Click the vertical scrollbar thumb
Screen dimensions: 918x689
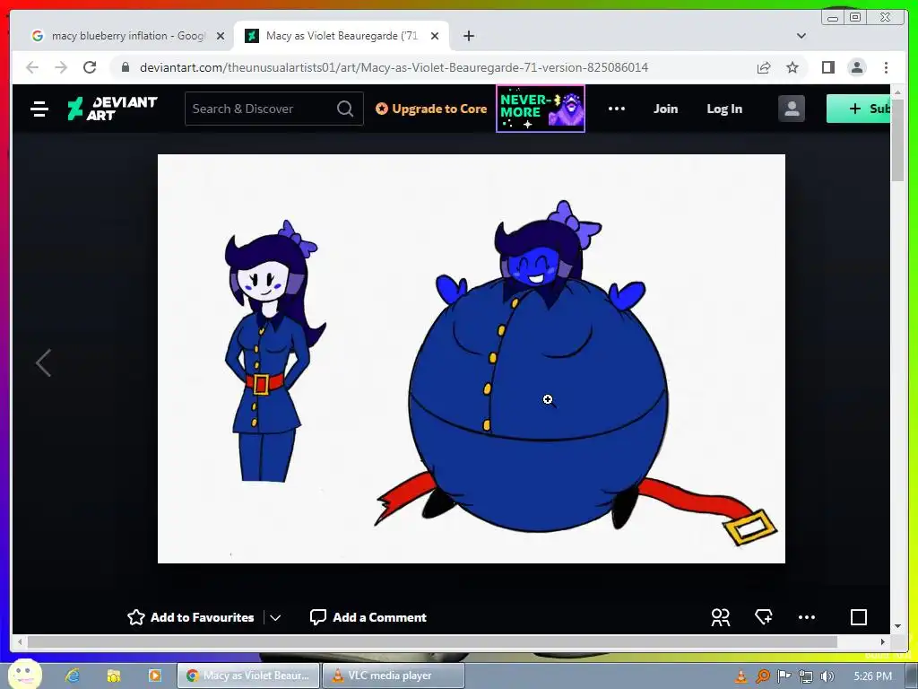(x=897, y=141)
